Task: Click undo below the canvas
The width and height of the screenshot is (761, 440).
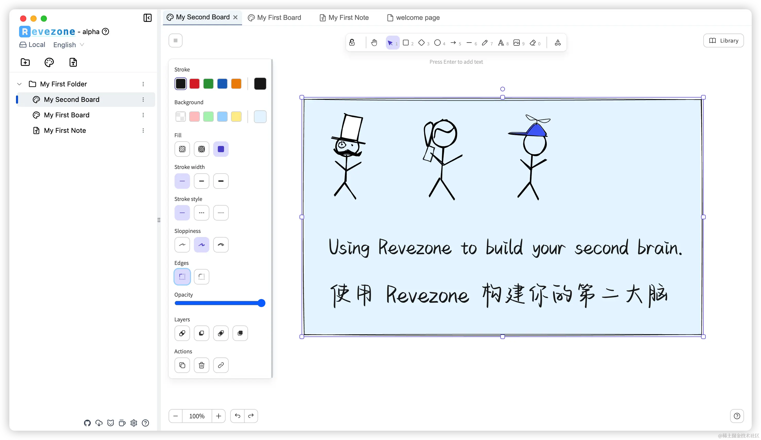Action: pyautogui.click(x=237, y=416)
